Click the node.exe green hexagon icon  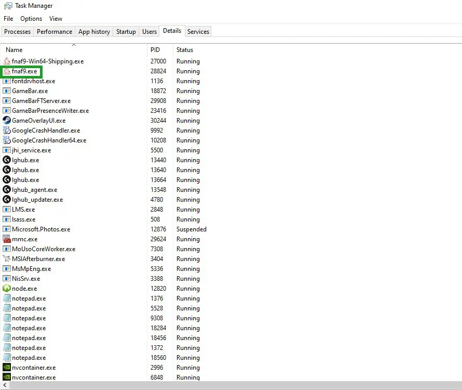pos(7,289)
